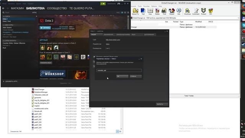Click the Steam library search magnifier icon
Viewport: 245px width, 138px height.
click(3, 13)
